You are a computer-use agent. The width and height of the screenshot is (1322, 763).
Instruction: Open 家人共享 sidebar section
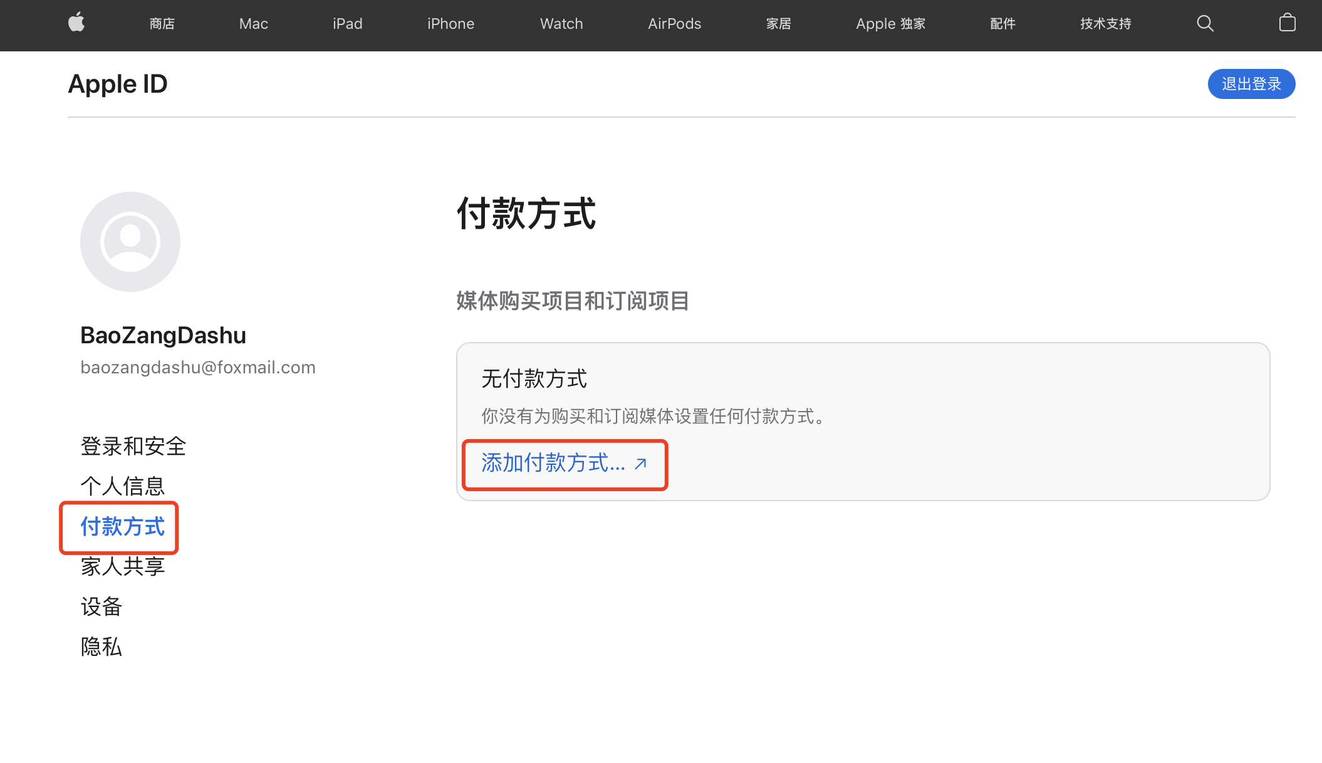[123, 566]
